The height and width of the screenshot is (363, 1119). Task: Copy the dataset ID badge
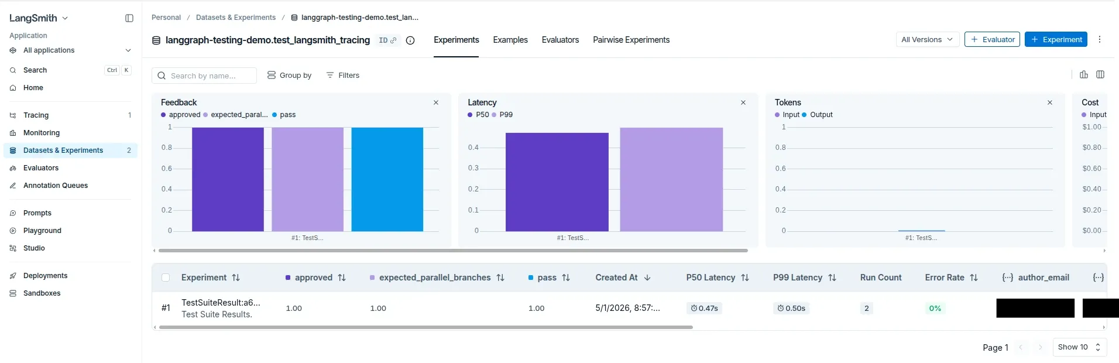pos(387,40)
